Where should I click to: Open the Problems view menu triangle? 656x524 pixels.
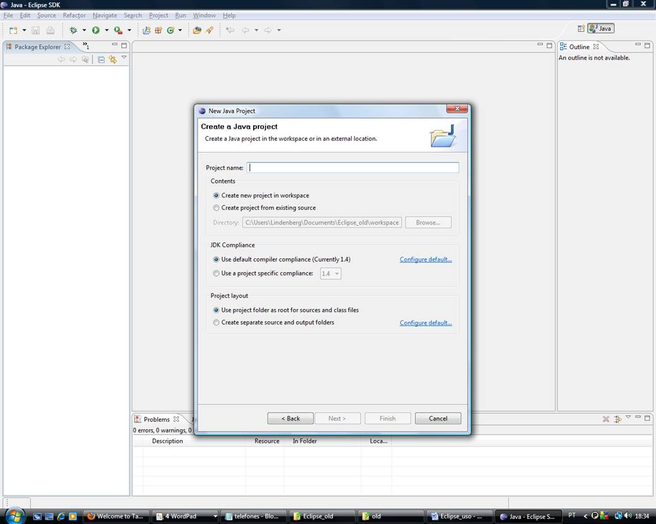628,417
